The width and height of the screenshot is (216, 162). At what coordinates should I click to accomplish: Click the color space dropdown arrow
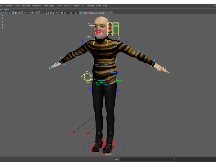point(112,13)
